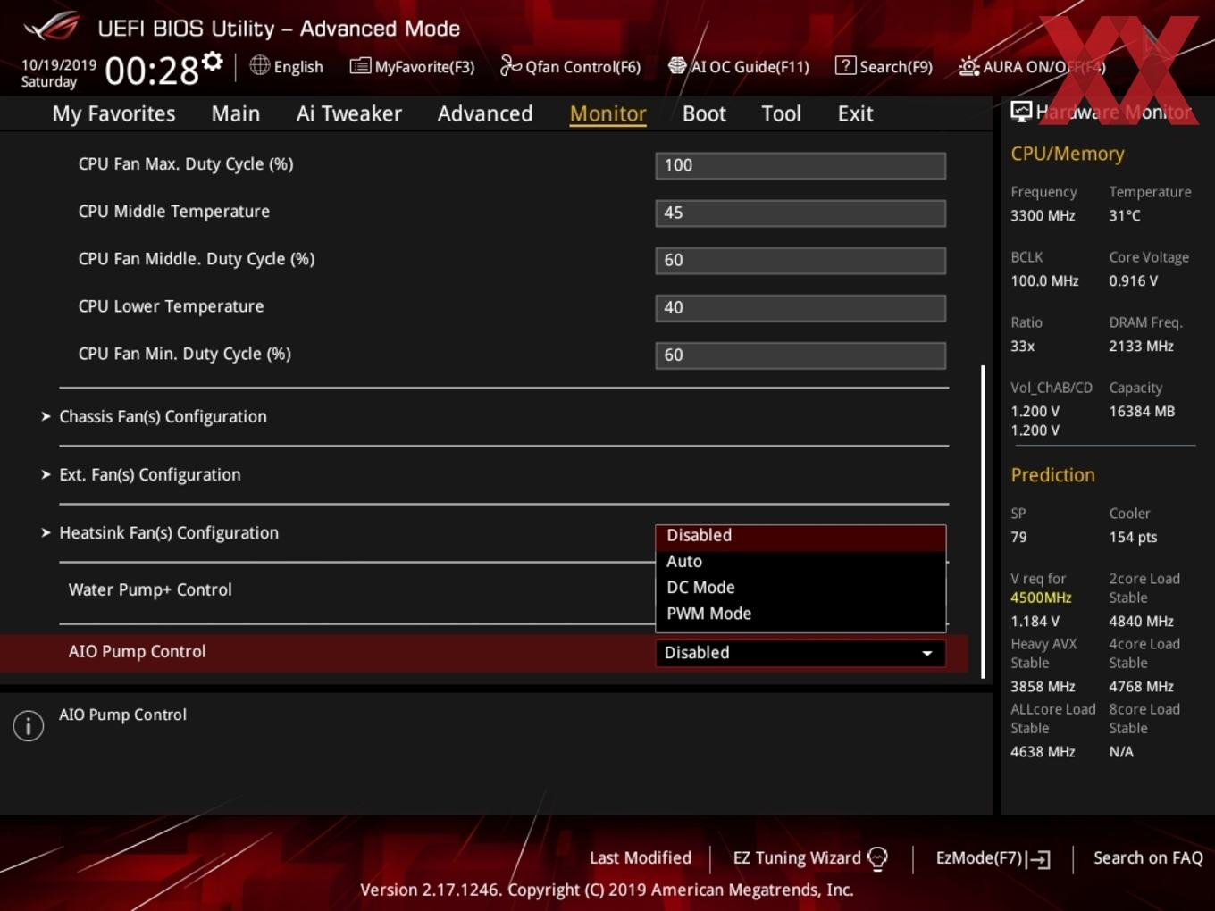Open Last Modified settings
Image resolution: width=1215 pixels, height=911 pixels.
coord(641,858)
